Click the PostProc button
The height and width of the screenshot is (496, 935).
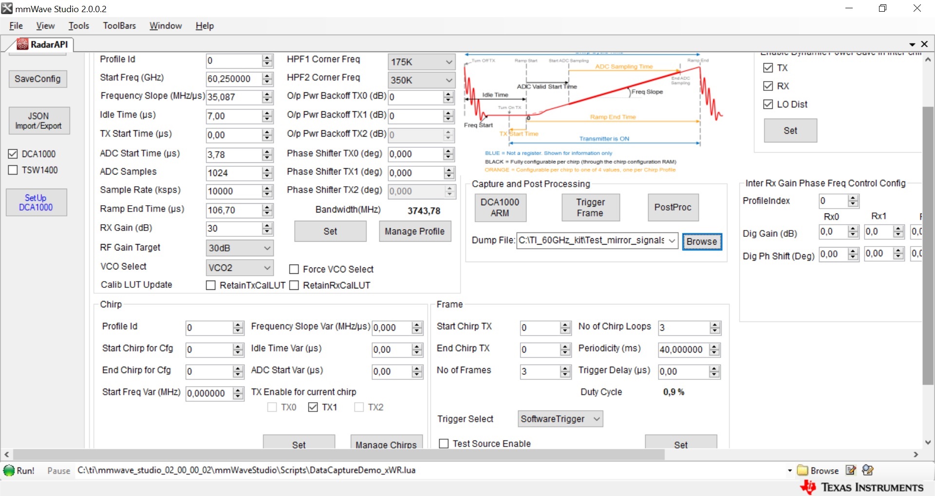[673, 208]
